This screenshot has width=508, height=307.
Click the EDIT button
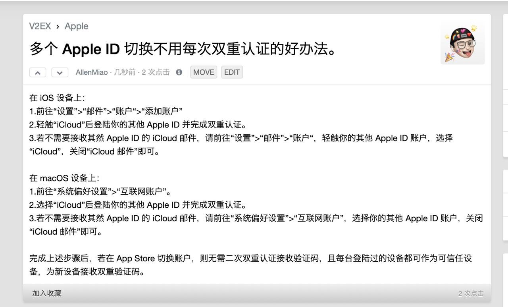232,72
